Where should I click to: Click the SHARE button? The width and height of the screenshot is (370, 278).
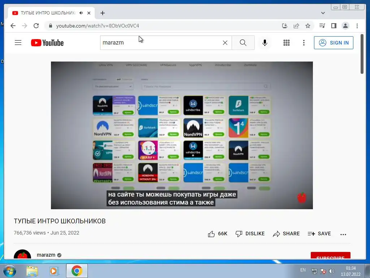coord(286,233)
